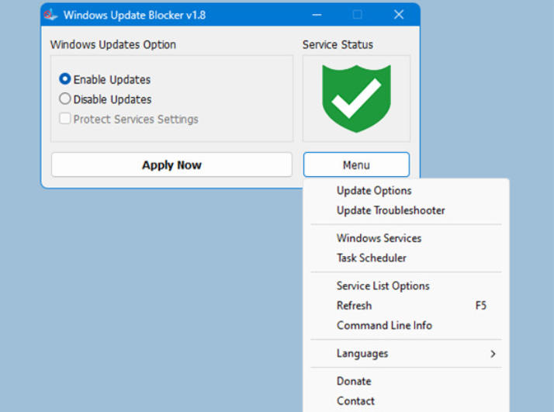Check the Protect Services Settings checkbox
Image resolution: width=554 pixels, height=412 pixels.
[65, 119]
